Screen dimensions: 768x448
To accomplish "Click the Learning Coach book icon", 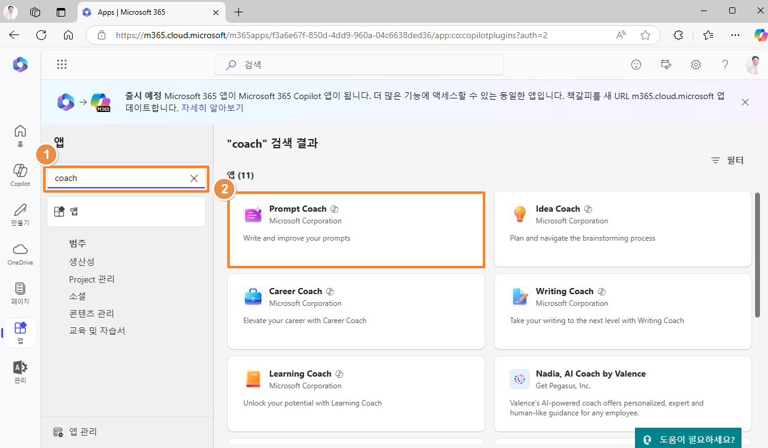I will 253,379.
